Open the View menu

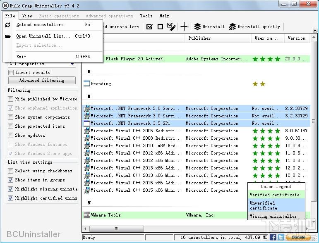pyautogui.click(x=27, y=16)
